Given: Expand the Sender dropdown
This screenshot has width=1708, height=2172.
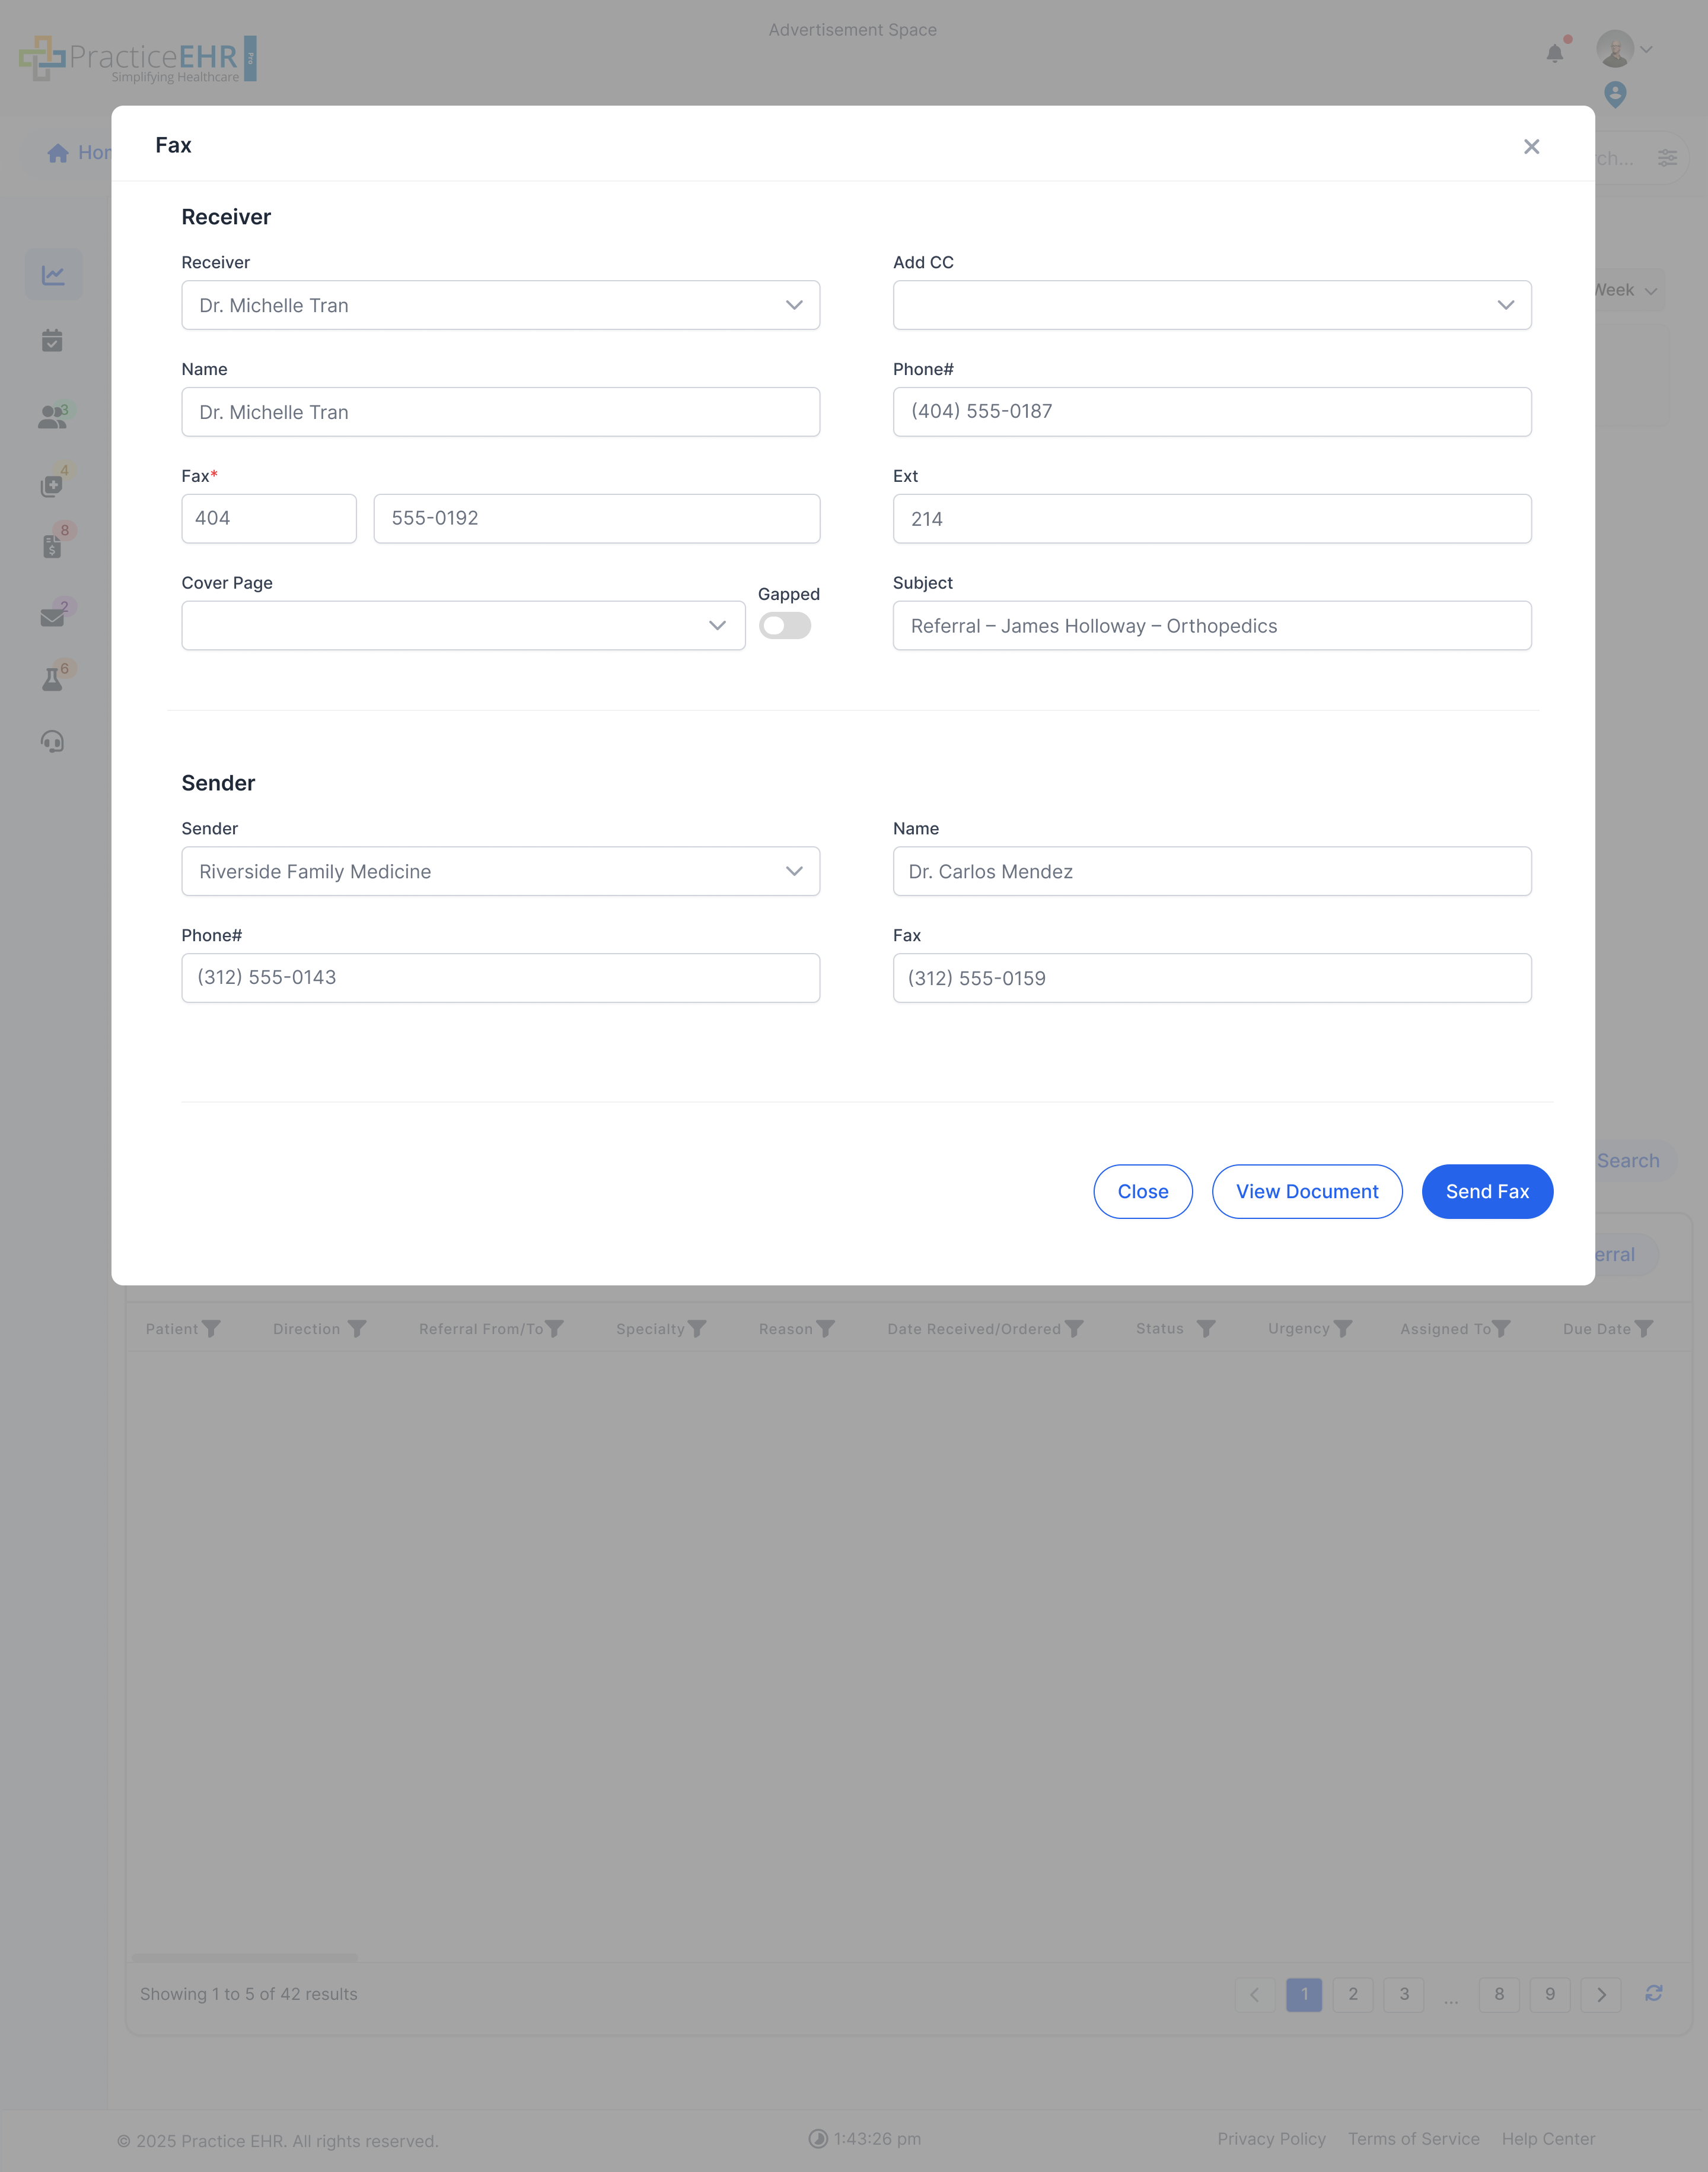Looking at the screenshot, I should 500,871.
